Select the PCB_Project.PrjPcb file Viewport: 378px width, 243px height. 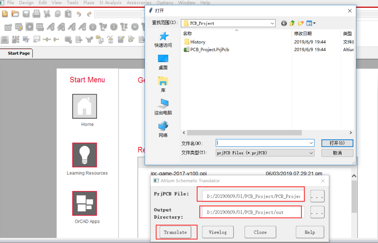point(209,50)
